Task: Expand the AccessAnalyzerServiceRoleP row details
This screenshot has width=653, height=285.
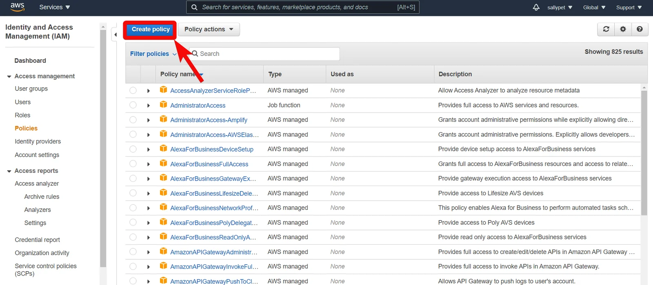Action: point(149,91)
